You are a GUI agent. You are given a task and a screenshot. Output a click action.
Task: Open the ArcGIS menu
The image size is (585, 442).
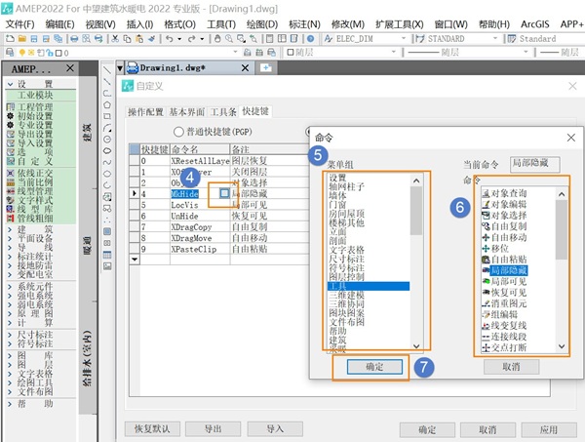pos(535,24)
